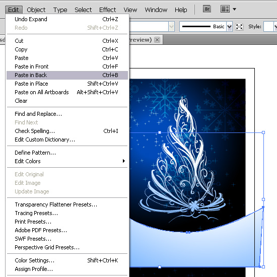Click the bottom-right selection bounding box handle

tap(263, 267)
